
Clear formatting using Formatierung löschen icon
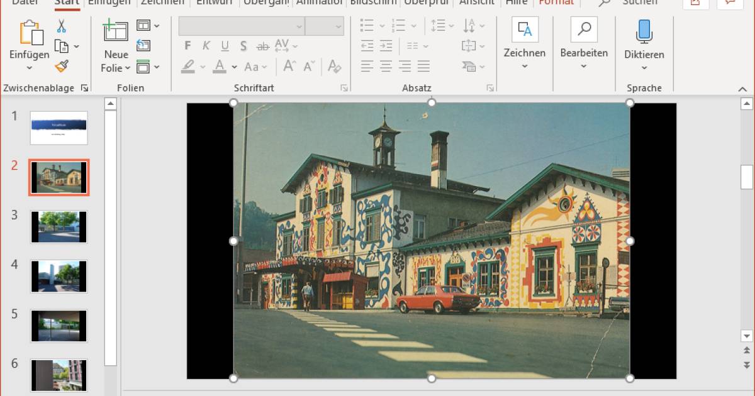point(334,66)
